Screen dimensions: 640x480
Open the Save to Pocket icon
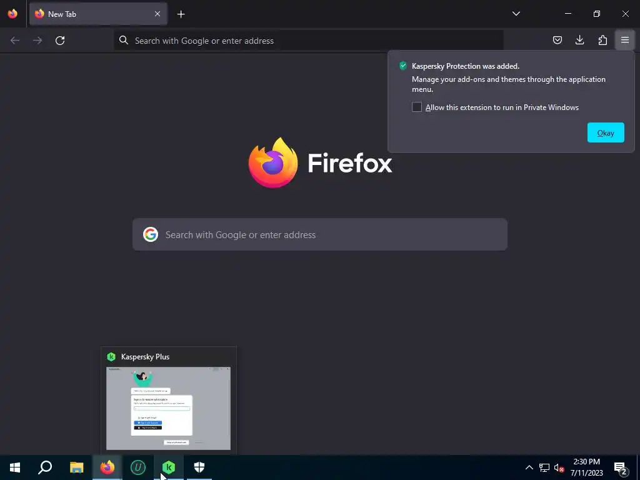click(x=557, y=40)
